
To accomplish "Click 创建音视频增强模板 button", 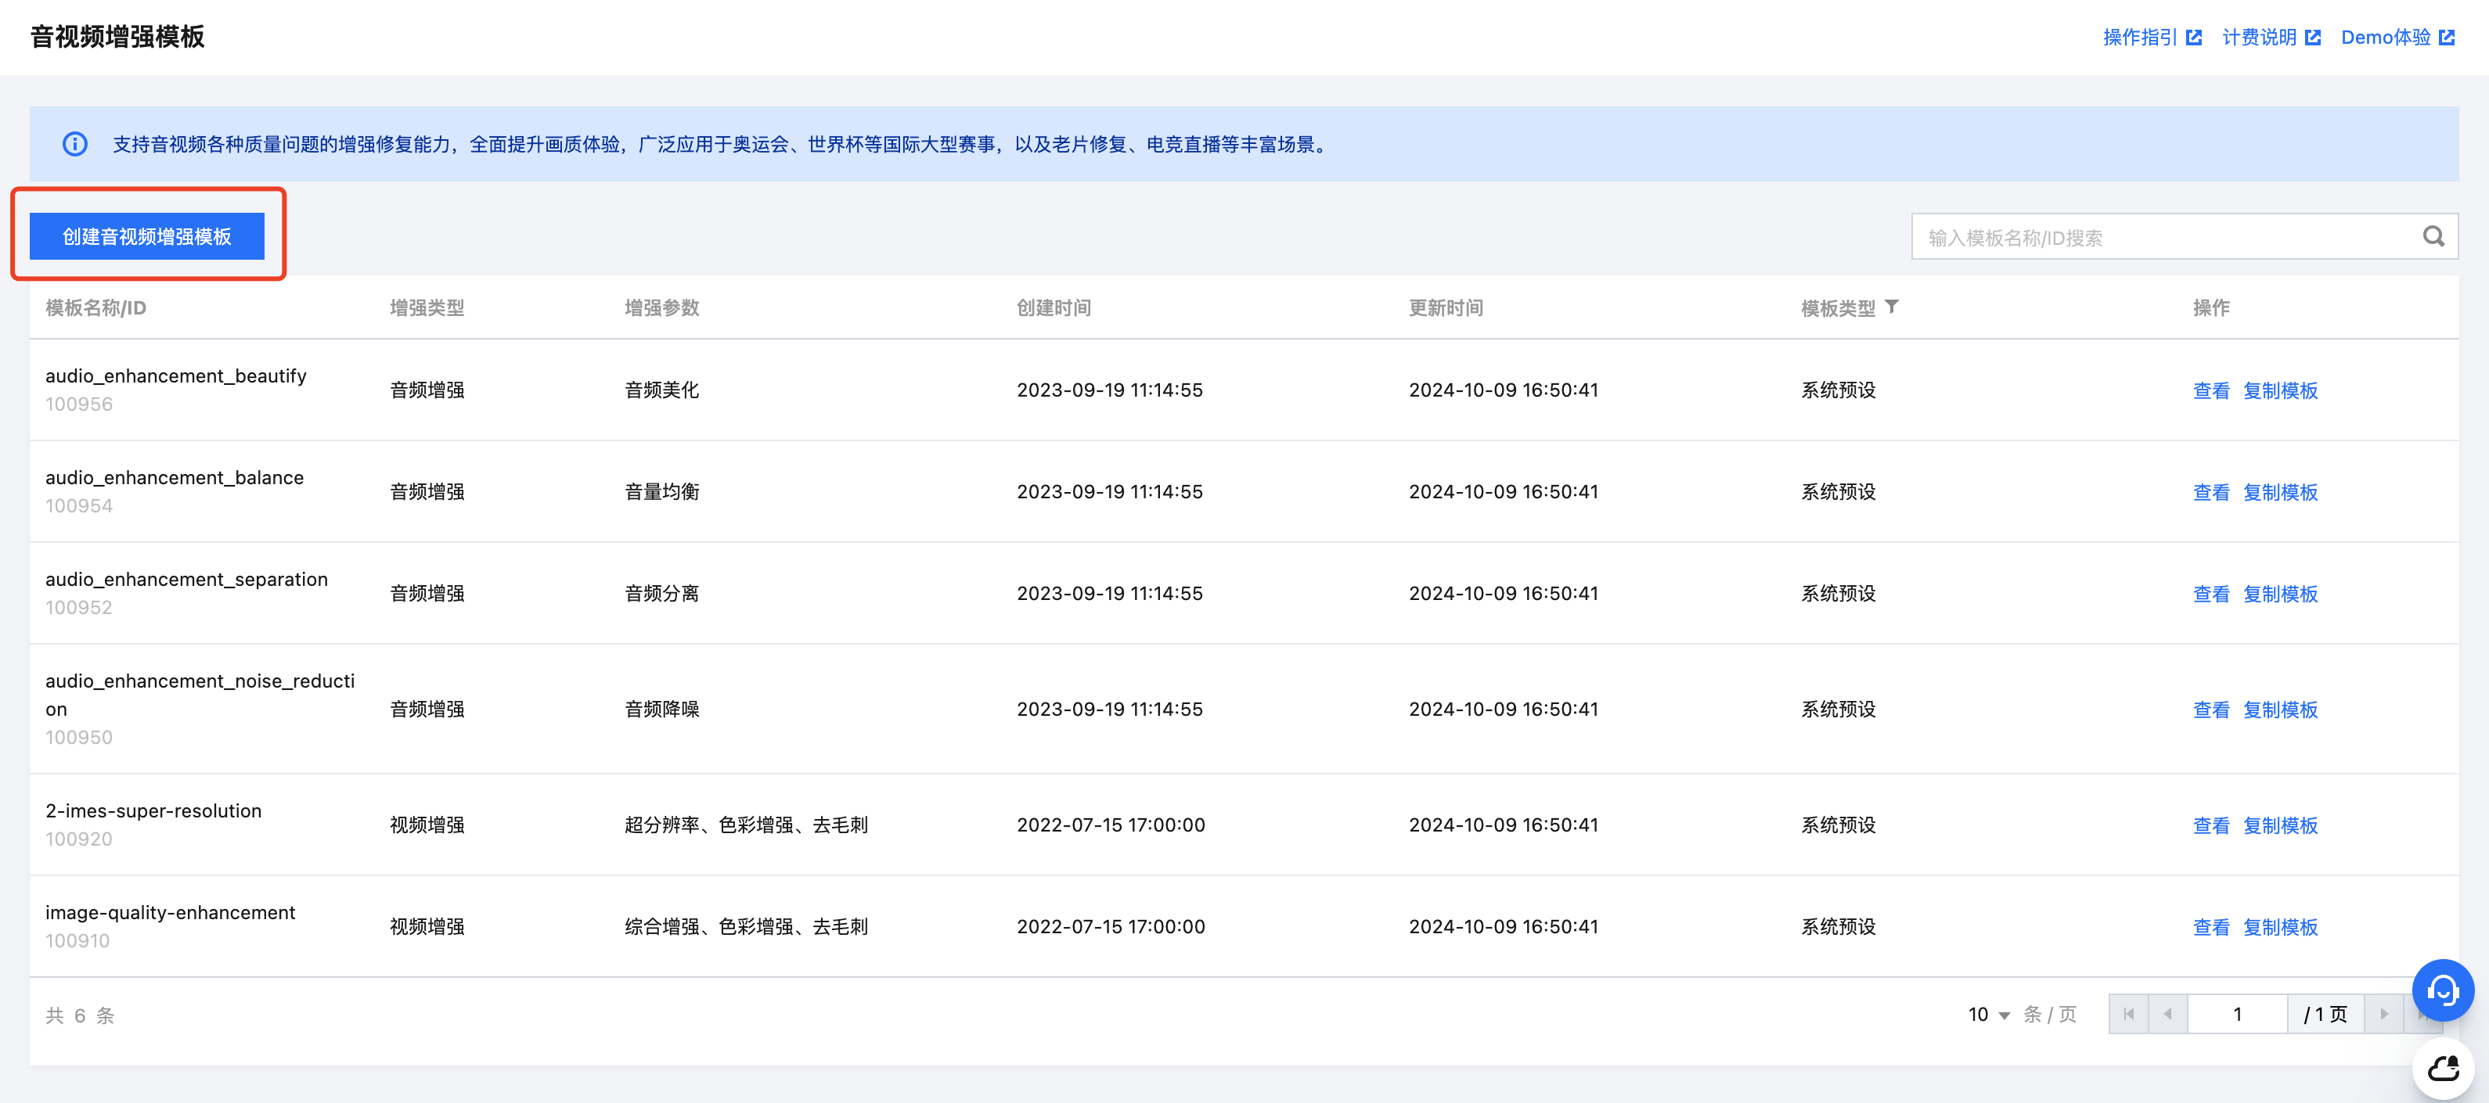I will 147,236.
